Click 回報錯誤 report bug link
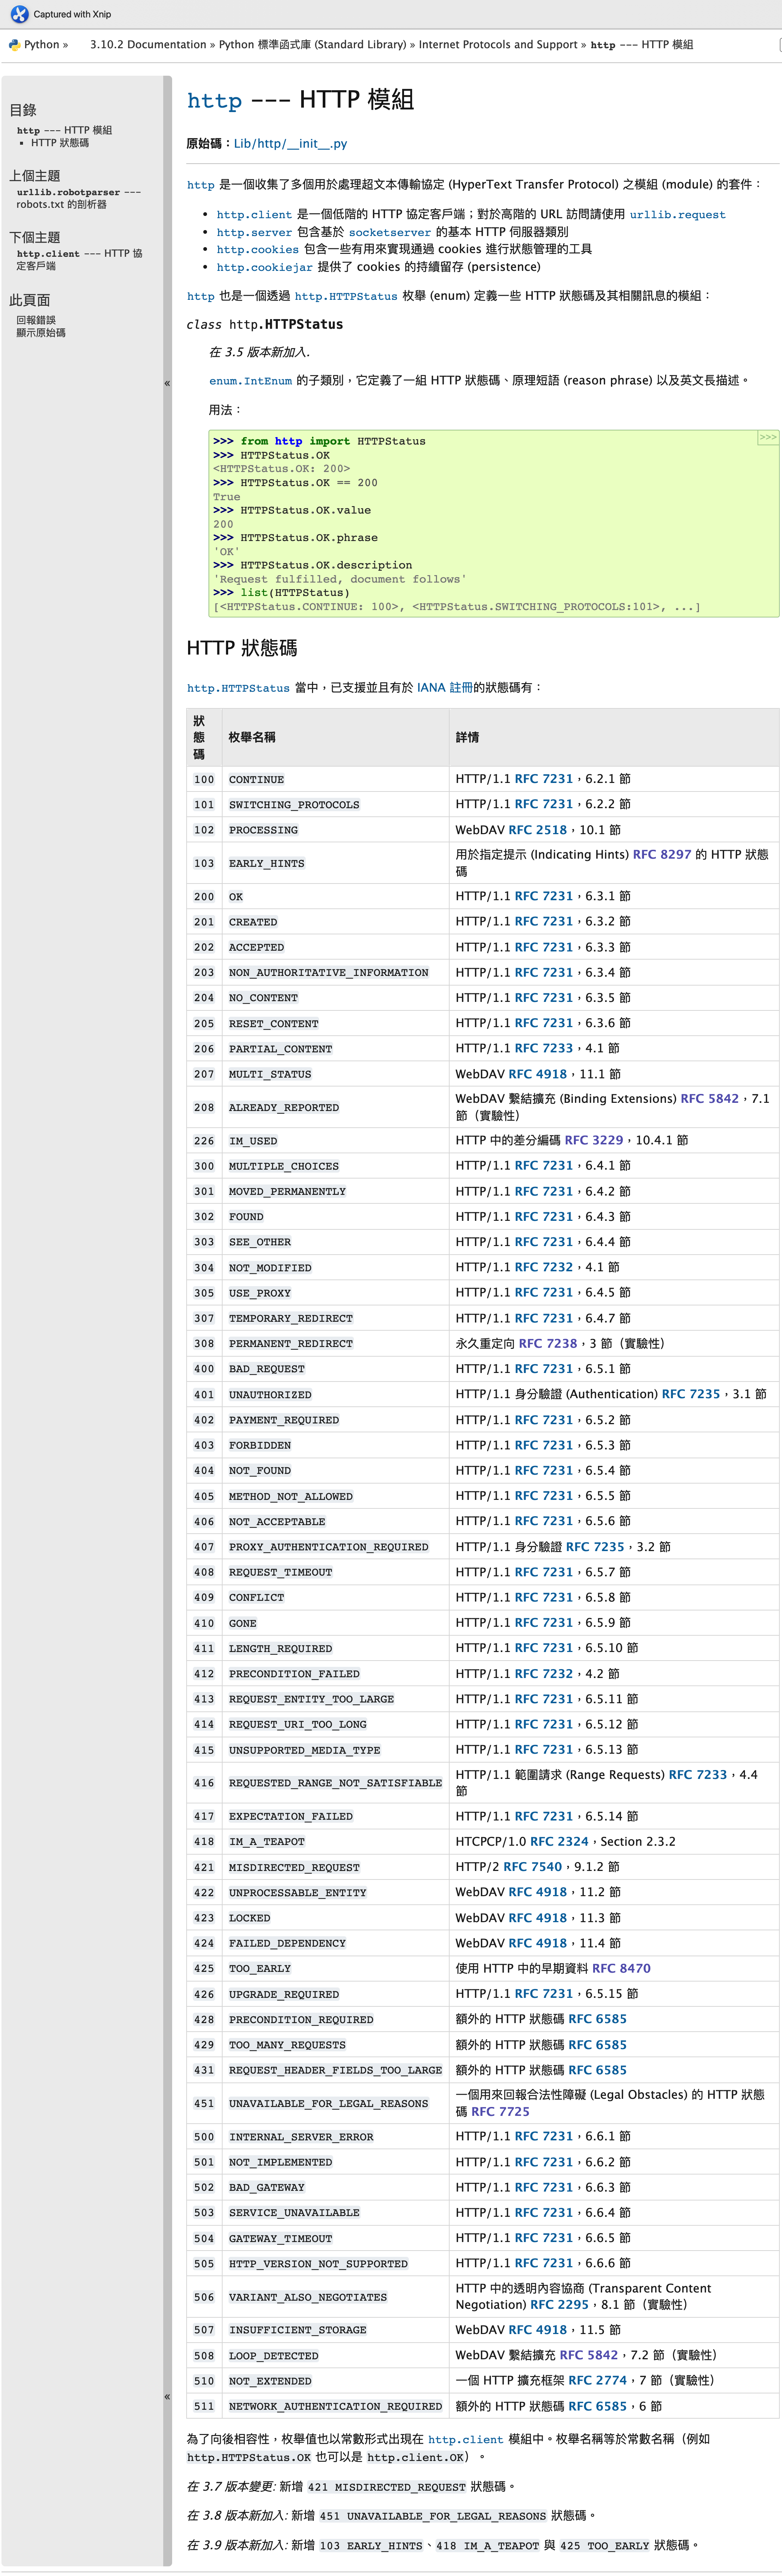782x2576 pixels. coord(36,320)
